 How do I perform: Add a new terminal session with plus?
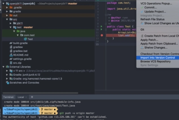[32, 97]
